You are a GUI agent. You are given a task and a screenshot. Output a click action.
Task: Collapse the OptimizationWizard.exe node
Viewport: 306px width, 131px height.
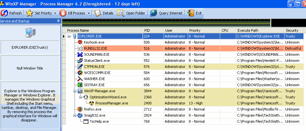point(80,97)
